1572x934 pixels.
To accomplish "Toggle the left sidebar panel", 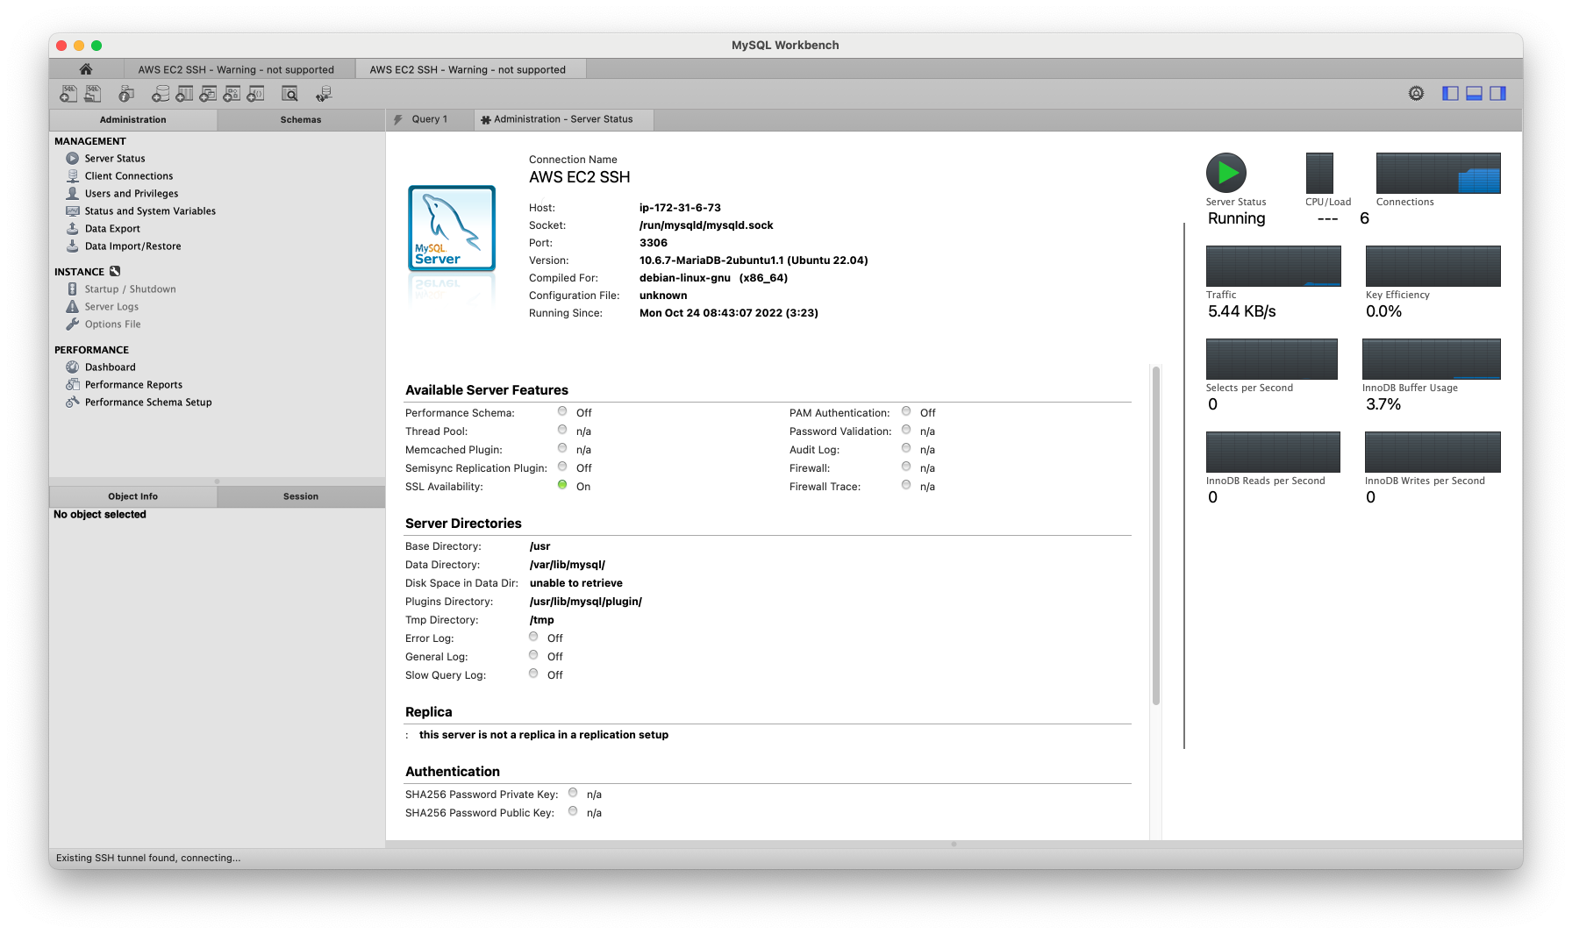I will pos(1450,94).
